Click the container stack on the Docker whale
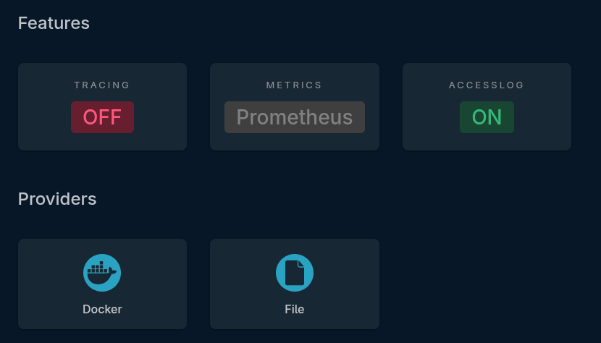 click(97, 266)
